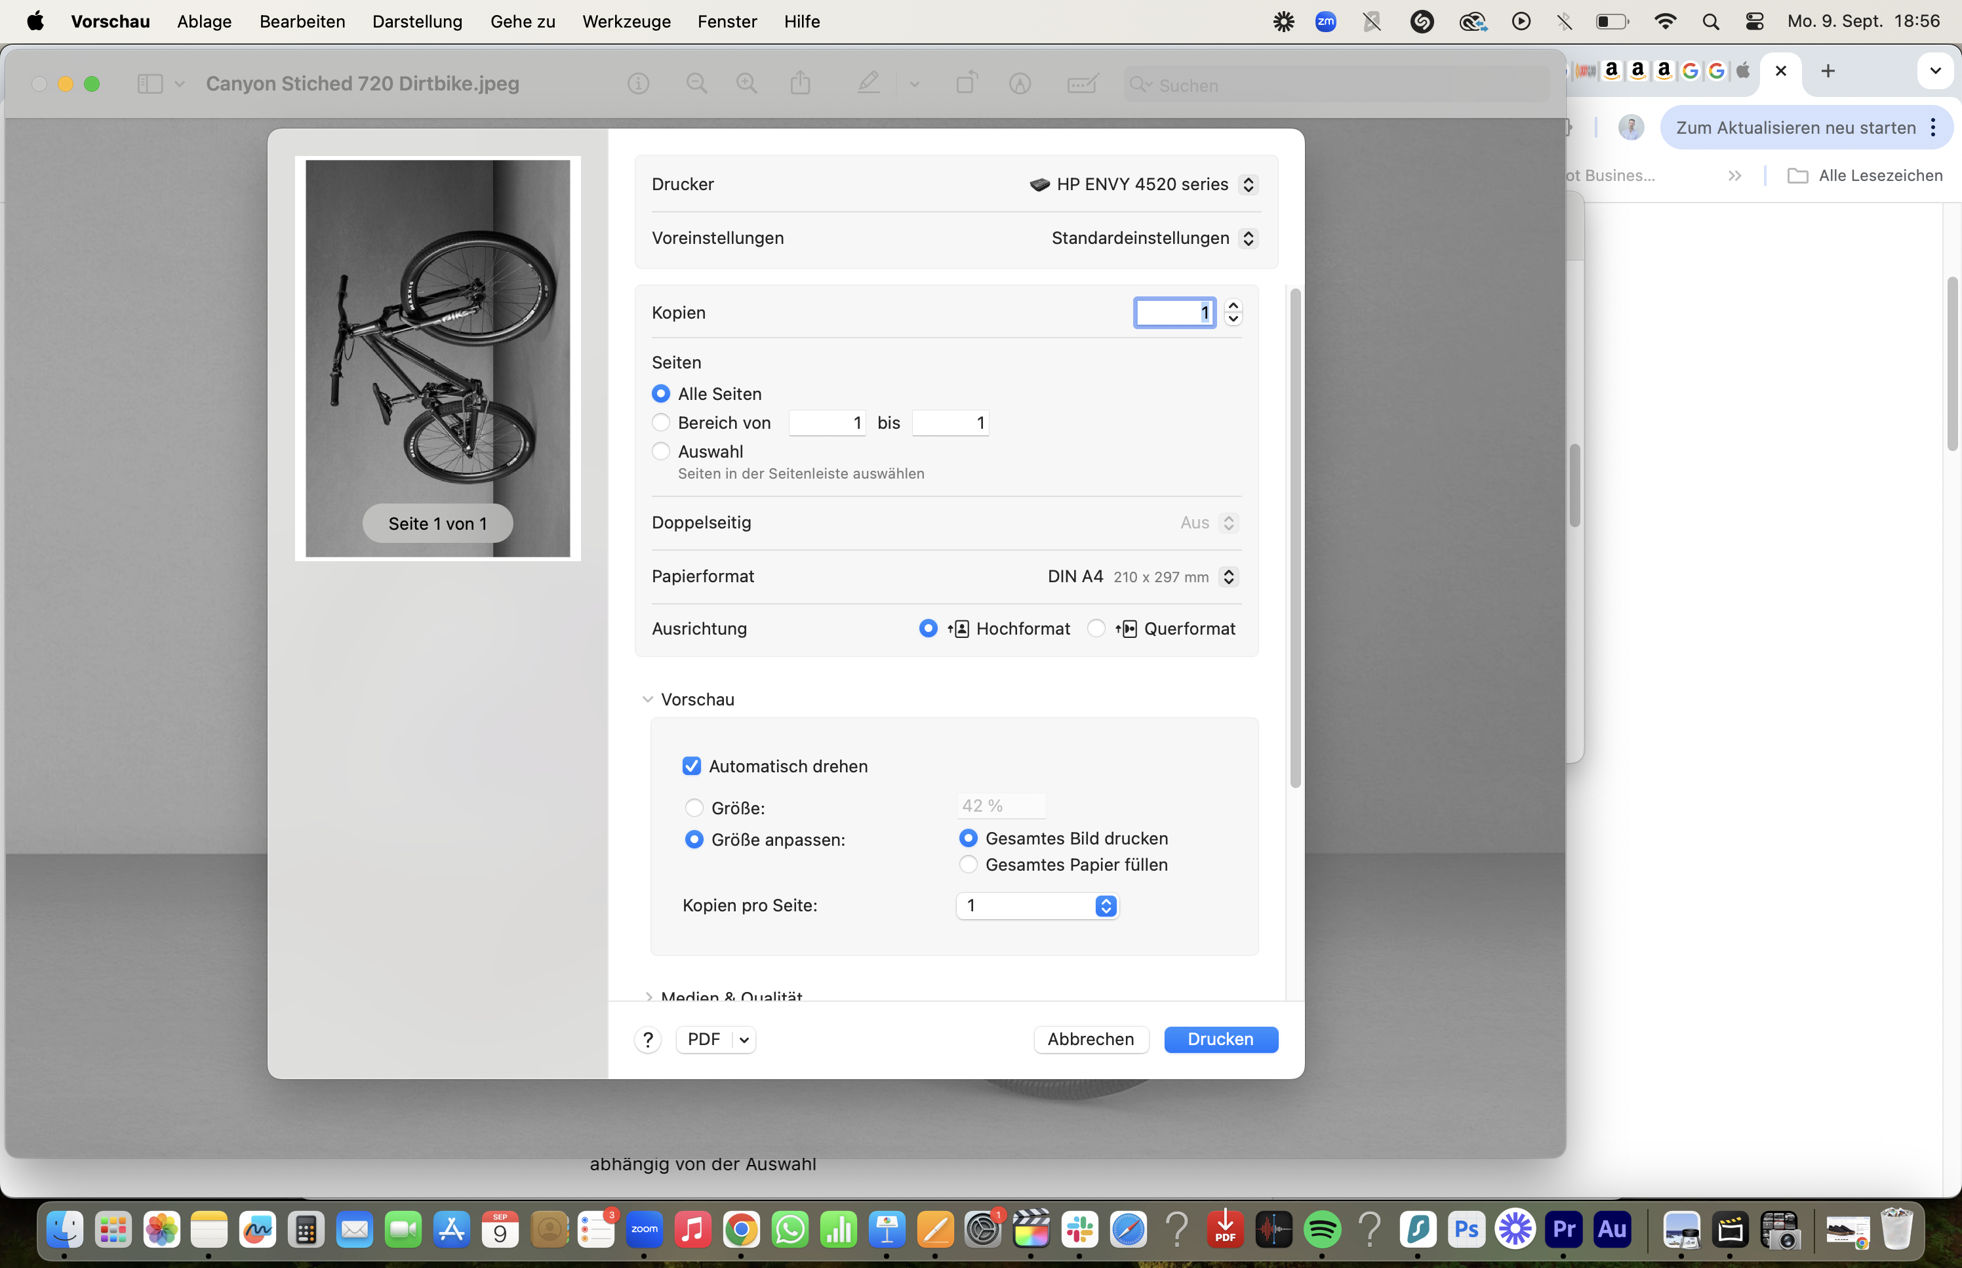The height and width of the screenshot is (1268, 1962).
Task: Collapse the Vorschau section
Action: [648, 699]
